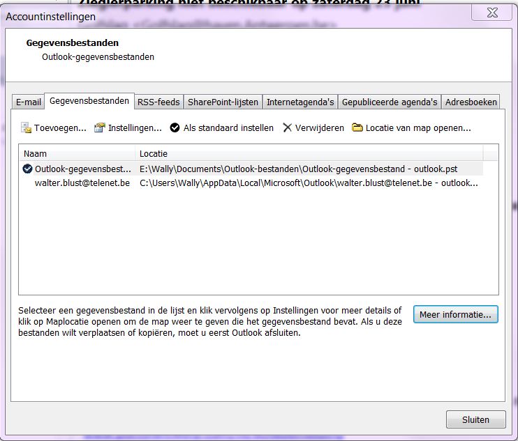
Task: Click the Locatie column header
Action: pos(307,153)
